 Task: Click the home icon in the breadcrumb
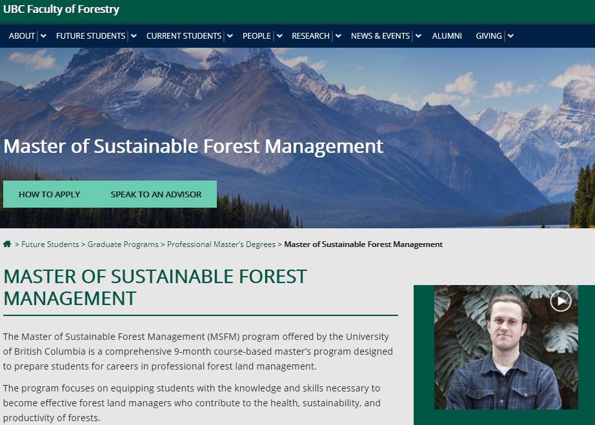[7, 244]
